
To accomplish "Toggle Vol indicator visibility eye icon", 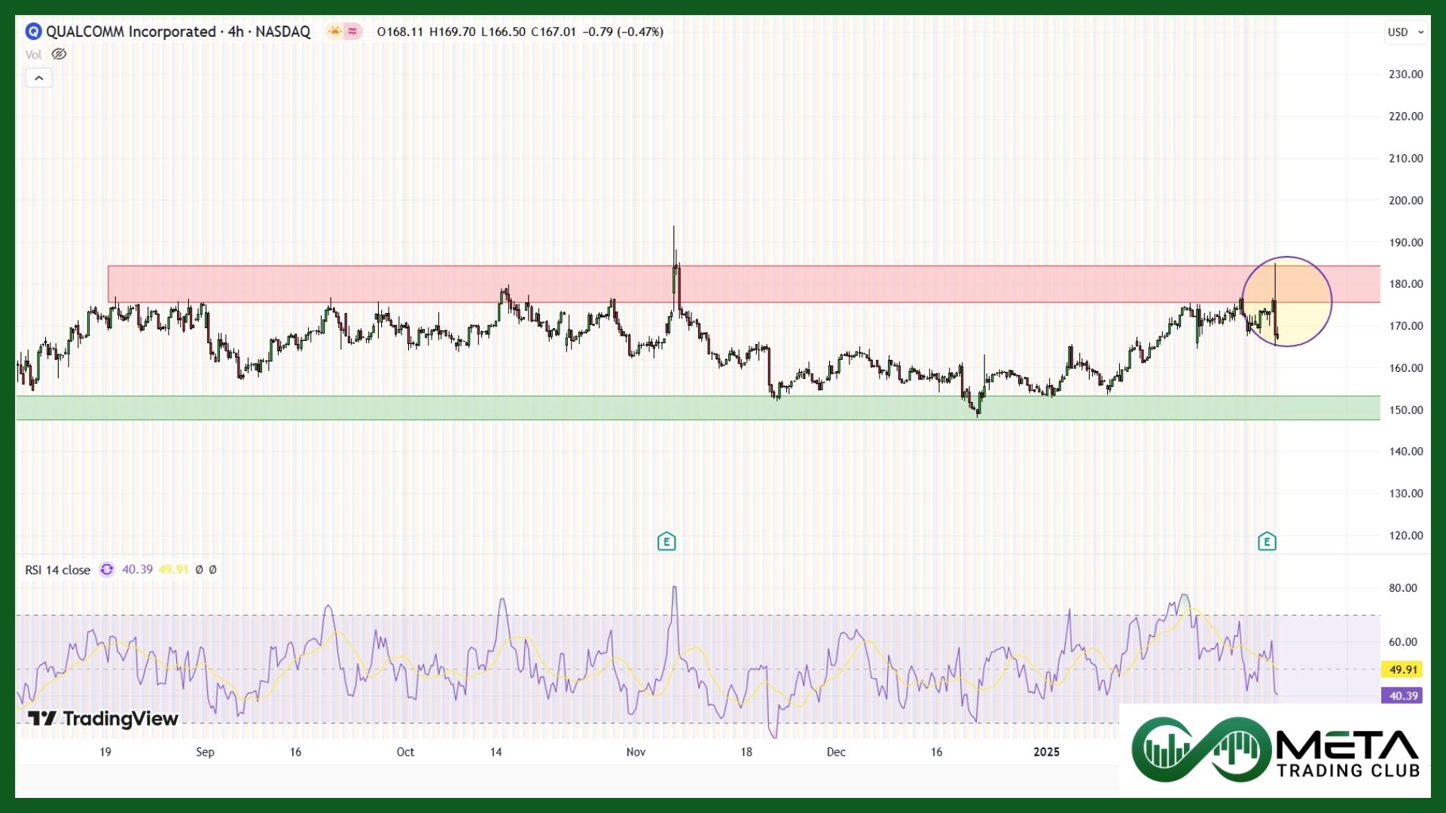I will tap(59, 54).
